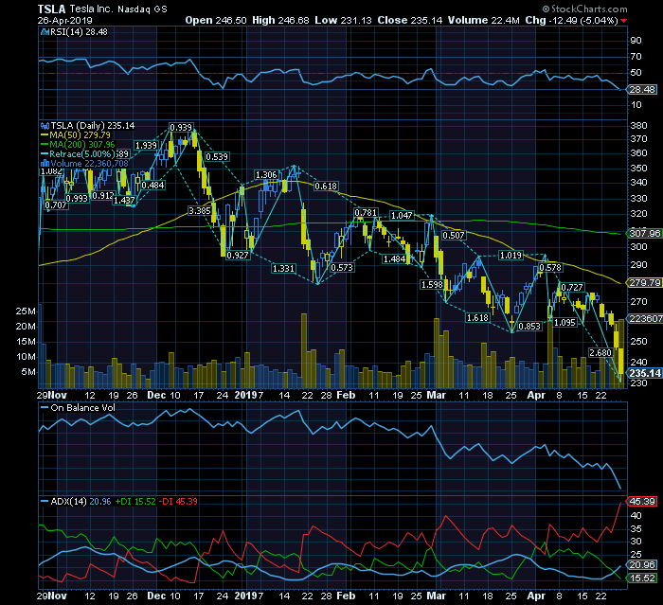Click the 20.96 blue ADX axis tag
Screen dimensions: 663x605
[642, 565]
